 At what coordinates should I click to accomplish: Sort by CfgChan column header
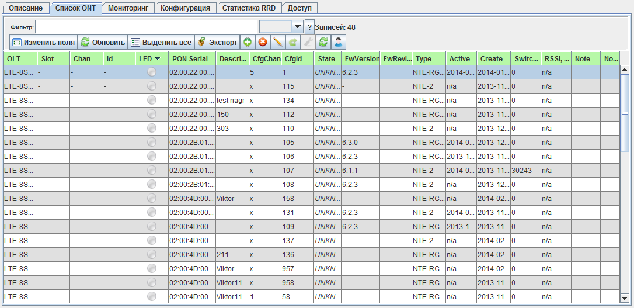click(265, 58)
